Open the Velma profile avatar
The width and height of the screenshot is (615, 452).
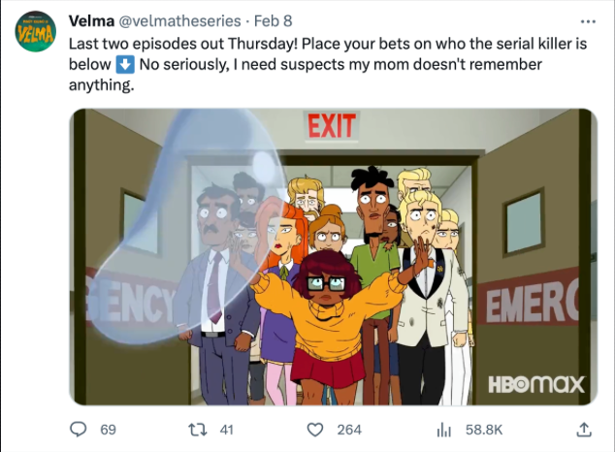pos(35,31)
